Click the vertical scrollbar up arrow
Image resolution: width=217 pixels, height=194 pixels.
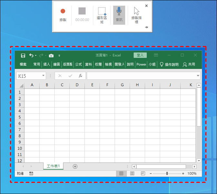[199, 85]
